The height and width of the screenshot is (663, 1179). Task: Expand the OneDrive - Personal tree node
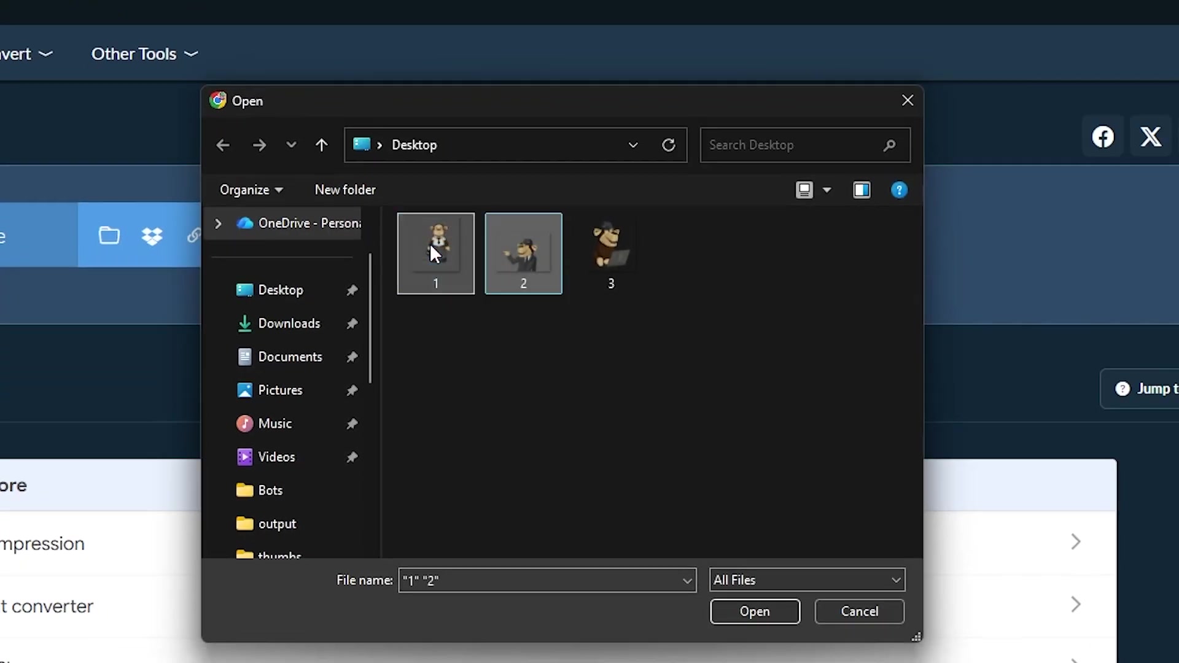click(218, 223)
